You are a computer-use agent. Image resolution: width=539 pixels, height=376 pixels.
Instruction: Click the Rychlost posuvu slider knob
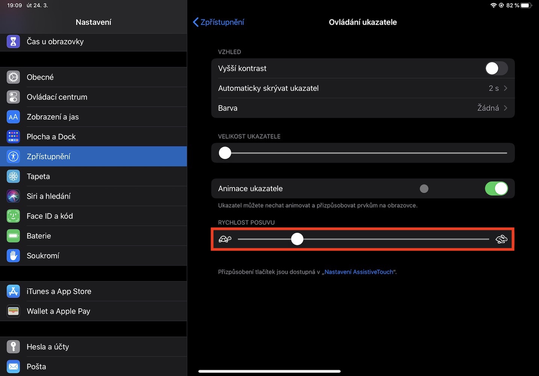point(297,239)
